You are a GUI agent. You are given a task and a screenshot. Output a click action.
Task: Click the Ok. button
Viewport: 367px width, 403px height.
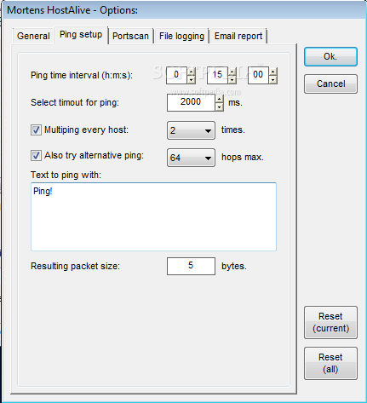tap(330, 57)
